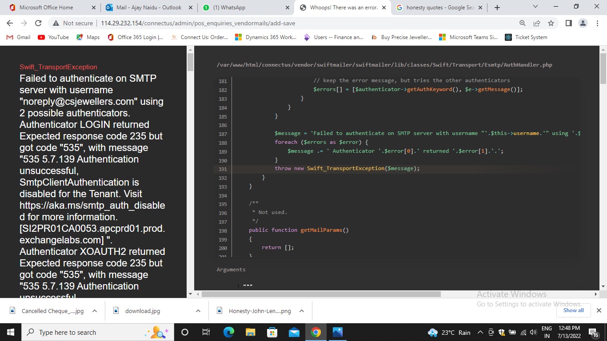
Task: Click the browser reload page icon
Action: pos(38,23)
